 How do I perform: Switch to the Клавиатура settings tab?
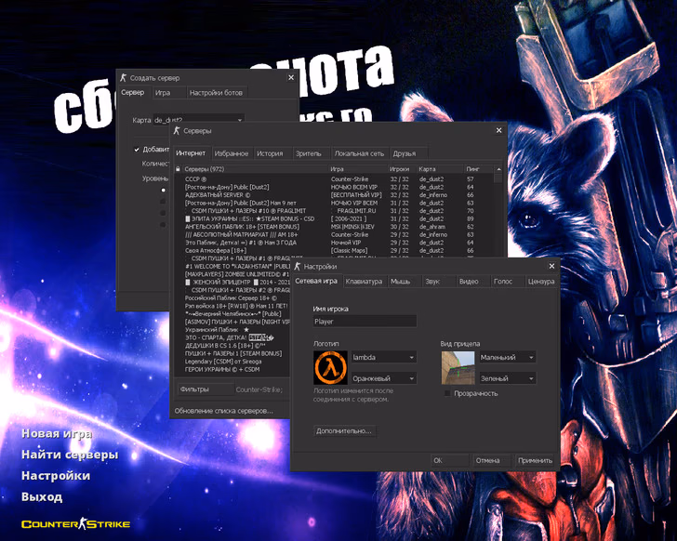pyautogui.click(x=363, y=281)
